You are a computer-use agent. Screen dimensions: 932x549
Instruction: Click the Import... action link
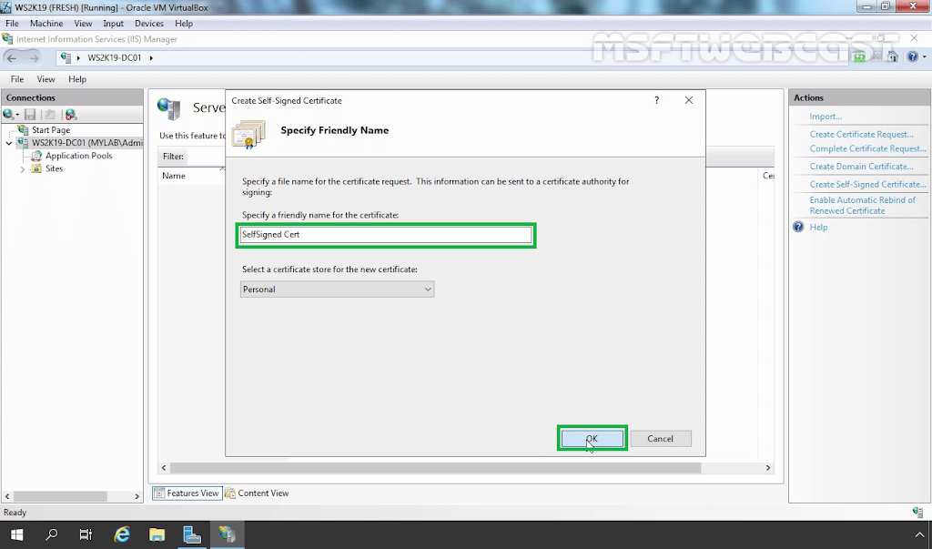pos(826,117)
